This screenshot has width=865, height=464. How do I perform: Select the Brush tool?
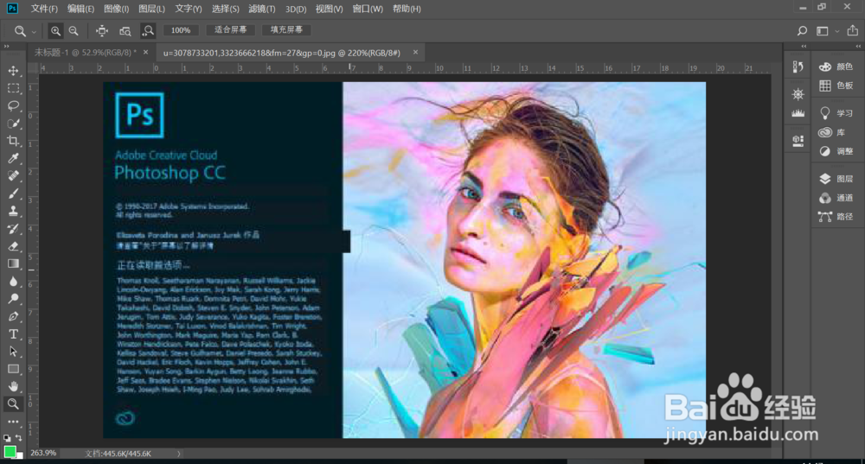(x=13, y=194)
